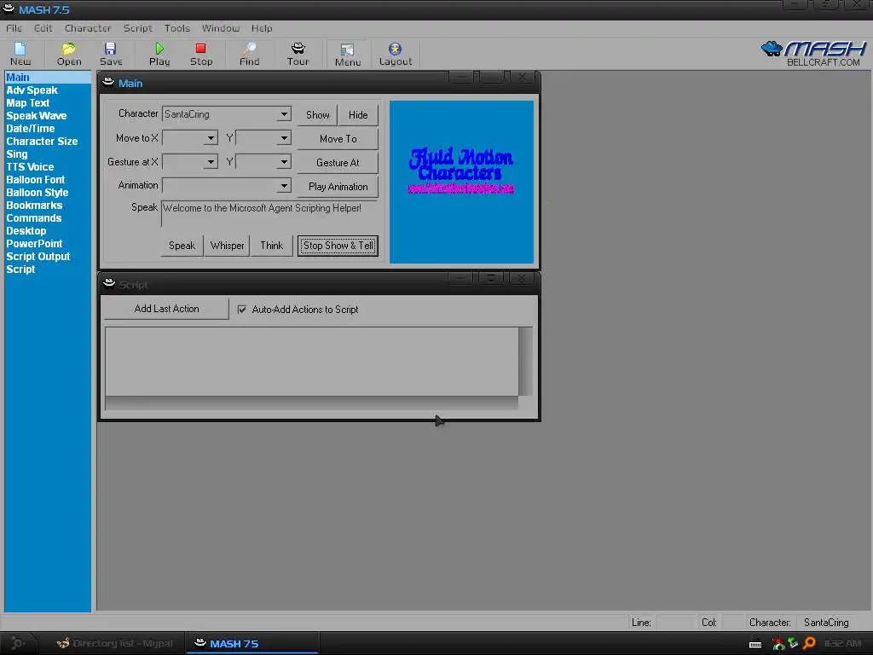
Task: Open the Help menu
Action: (262, 28)
